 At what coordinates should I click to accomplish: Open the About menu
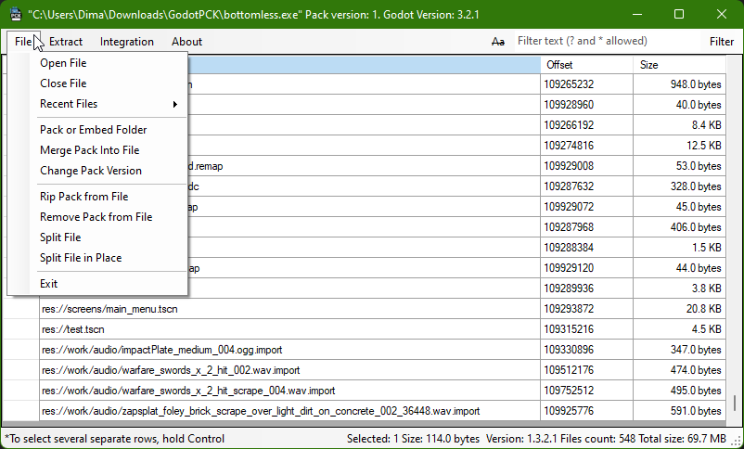point(187,42)
